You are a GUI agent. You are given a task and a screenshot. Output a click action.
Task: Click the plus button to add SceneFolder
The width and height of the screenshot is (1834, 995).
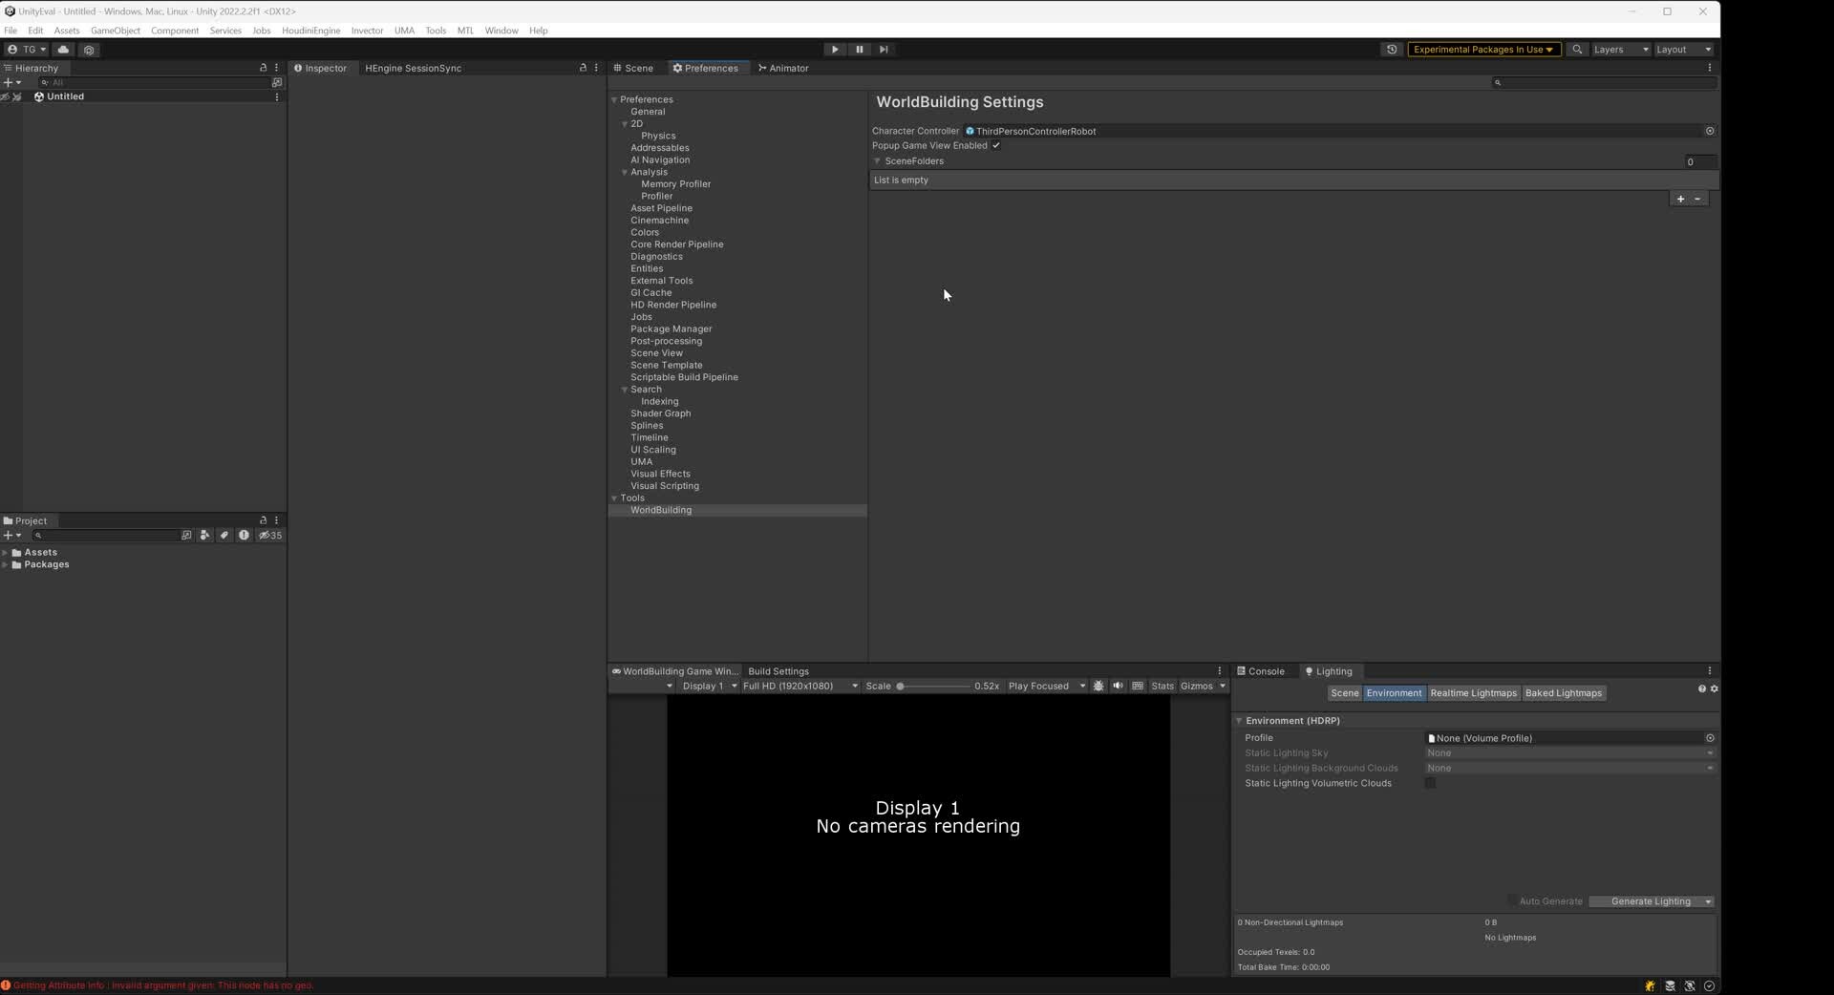coord(1680,199)
